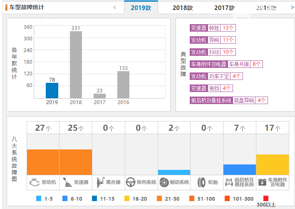The width and height of the screenshot is (295, 209).
Task: Show previous model years with left arrow
Action: [x=114, y=7]
